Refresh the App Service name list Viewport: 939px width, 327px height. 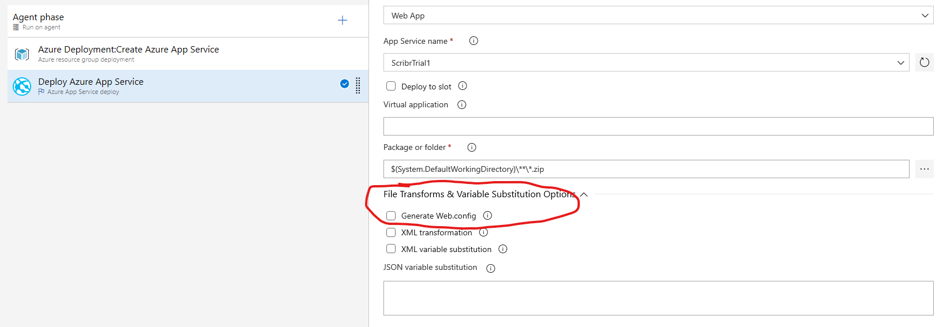pyautogui.click(x=925, y=62)
